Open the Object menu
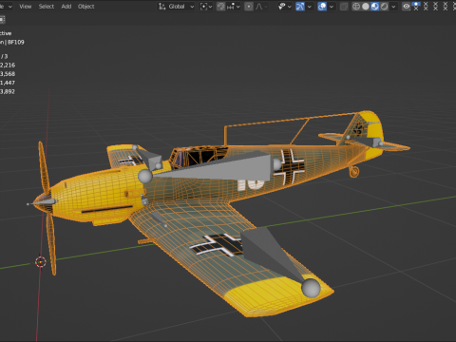The height and width of the screenshot is (342, 456). tap(85, 7)
